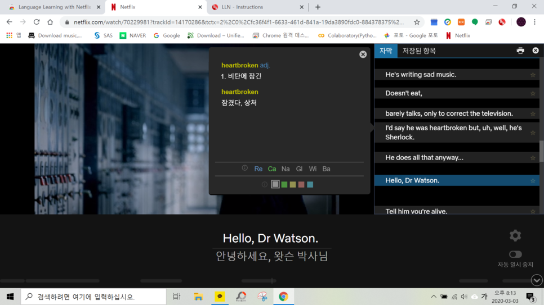544x305 pixels.
Task: Open the Chrome profile avatar
Action: (x=521, y=22)
